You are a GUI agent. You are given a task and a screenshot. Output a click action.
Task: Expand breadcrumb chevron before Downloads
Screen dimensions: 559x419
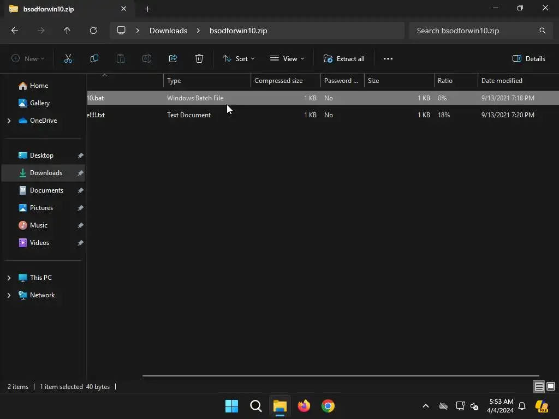138,31
